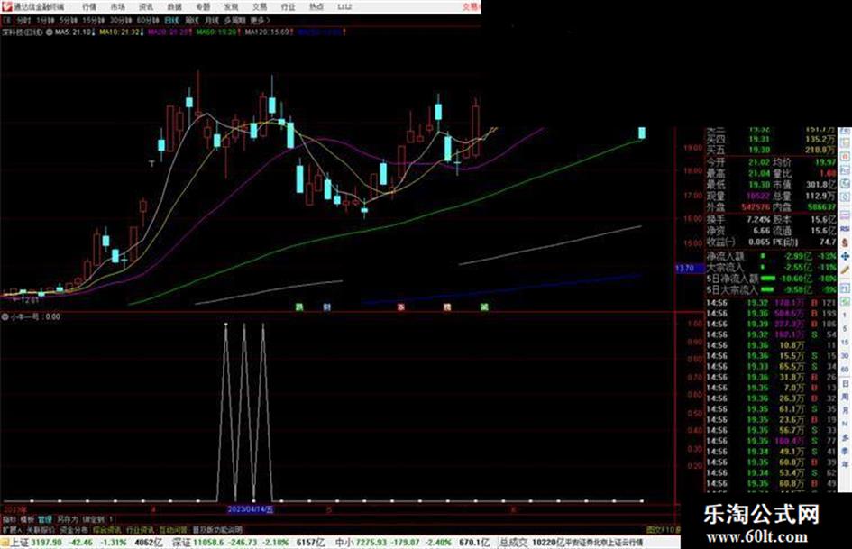Click the 2023/04/14 date marker on the time axis
852x549 pixels.
click(x=251, y=510)
